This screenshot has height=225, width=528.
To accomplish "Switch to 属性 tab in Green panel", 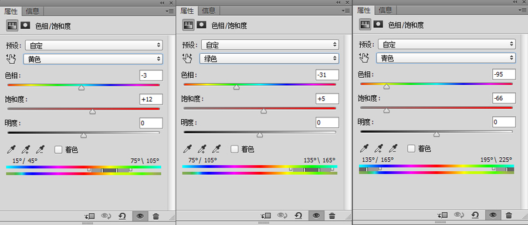I will click(187, 11).
